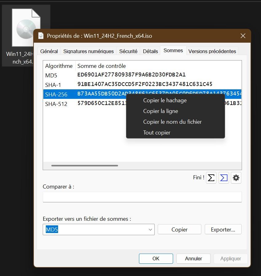Close the Propriétés dialog
261x276 pixels.
(x=243, y=36)
